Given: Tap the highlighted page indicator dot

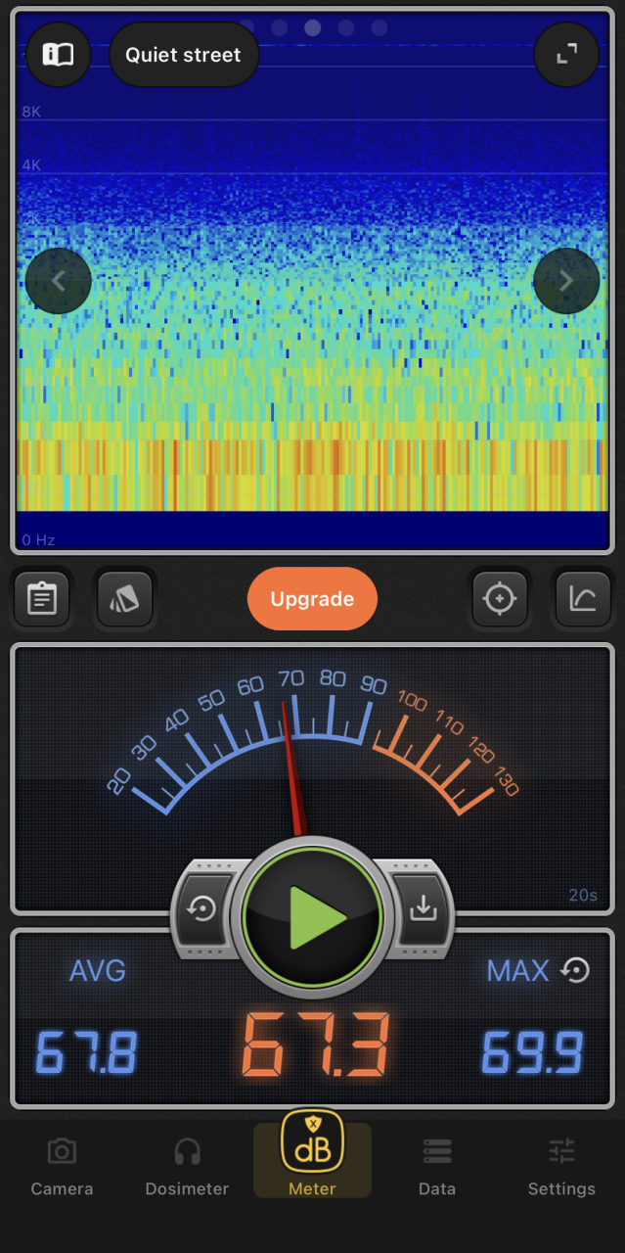Looking at the screenshot, I should [313, 27].
